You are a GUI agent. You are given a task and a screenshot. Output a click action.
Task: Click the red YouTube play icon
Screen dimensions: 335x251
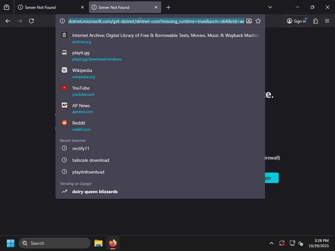pyautogui.click(x=64, y=88)
